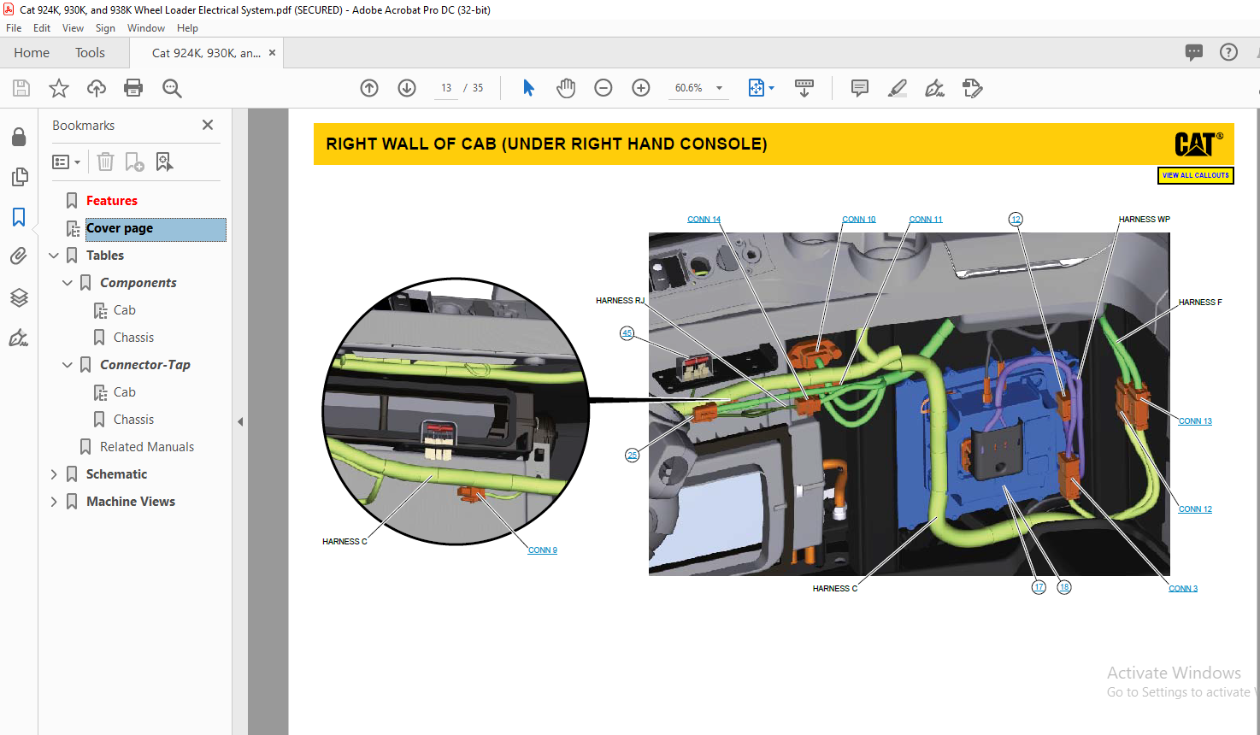Screen dimensions: 1260x735
Task: Open the security lock panel
Action: 19,138
